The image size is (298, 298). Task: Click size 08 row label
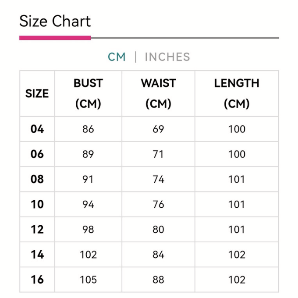click(37, 179)
